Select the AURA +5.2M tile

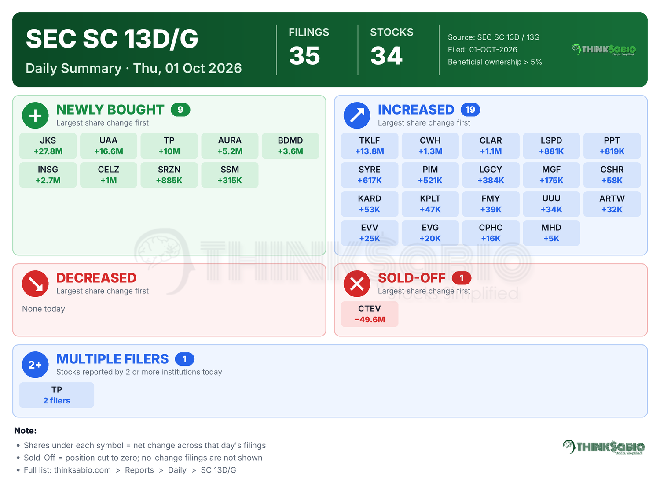click(230, 146)
